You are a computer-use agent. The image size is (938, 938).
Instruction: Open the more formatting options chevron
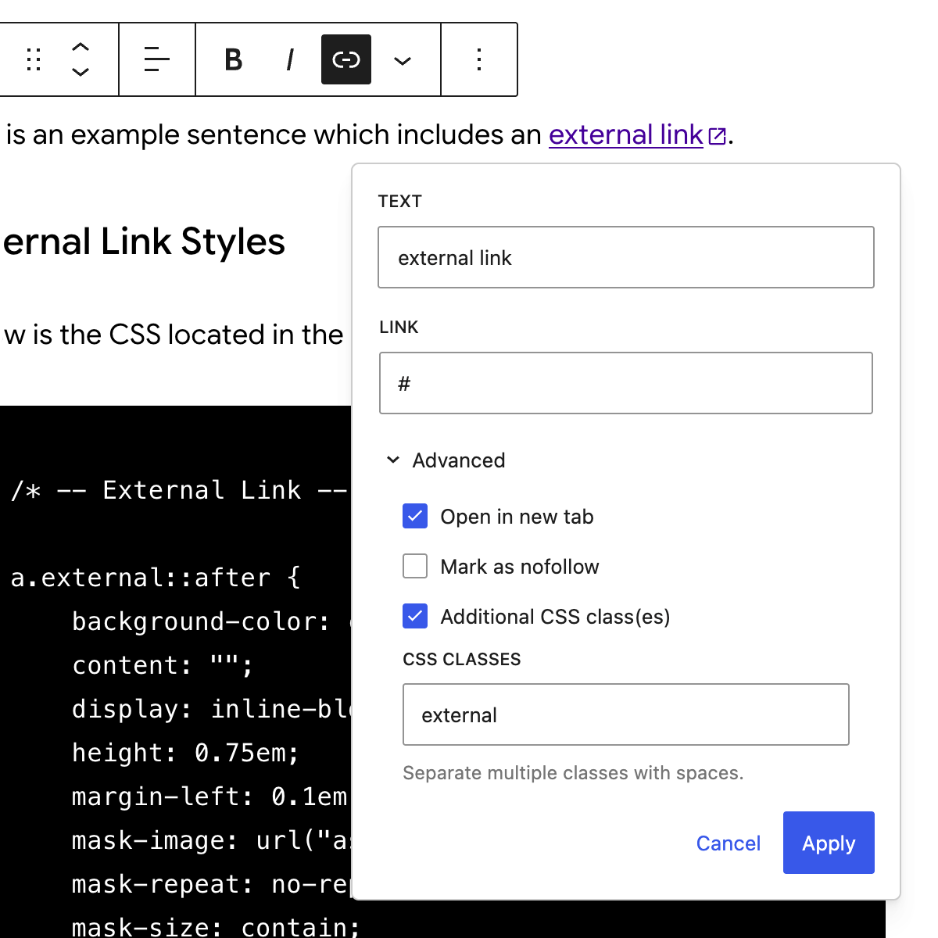coord(403,59)
